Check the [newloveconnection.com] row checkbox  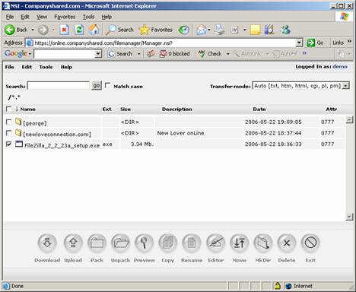8,133
